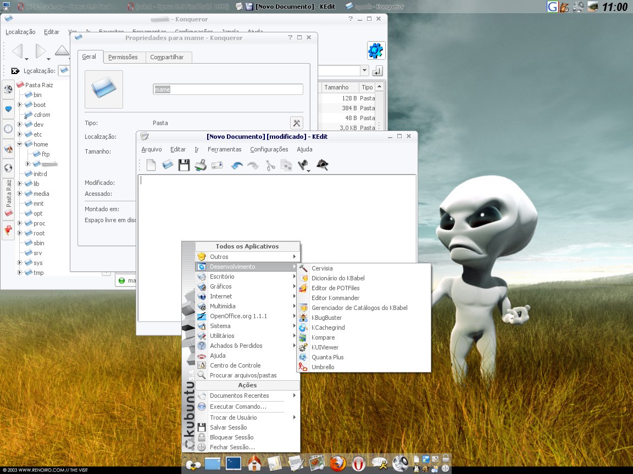Open the bookmarks heart sidebar icon
Screen dimensions: 633x474
(x=8, y=109)
